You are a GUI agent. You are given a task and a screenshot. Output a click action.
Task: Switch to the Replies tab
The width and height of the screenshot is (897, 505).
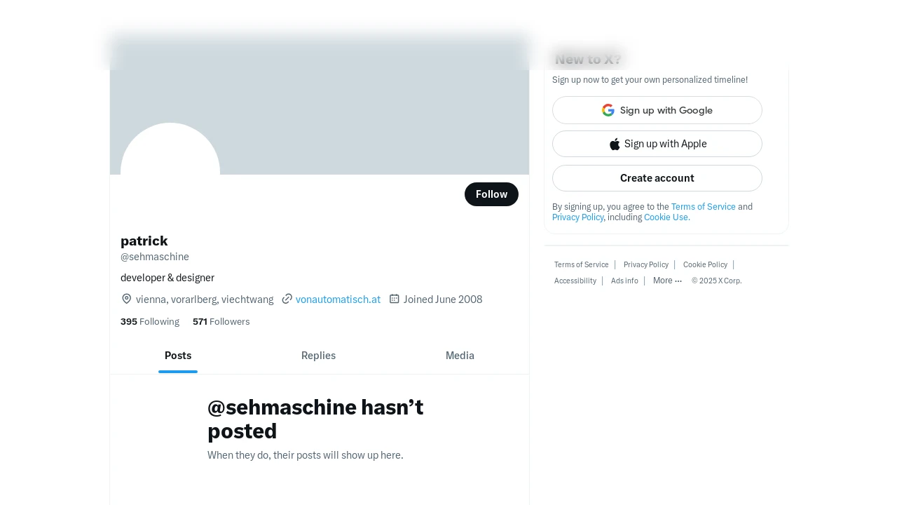[x=319, y=356]
